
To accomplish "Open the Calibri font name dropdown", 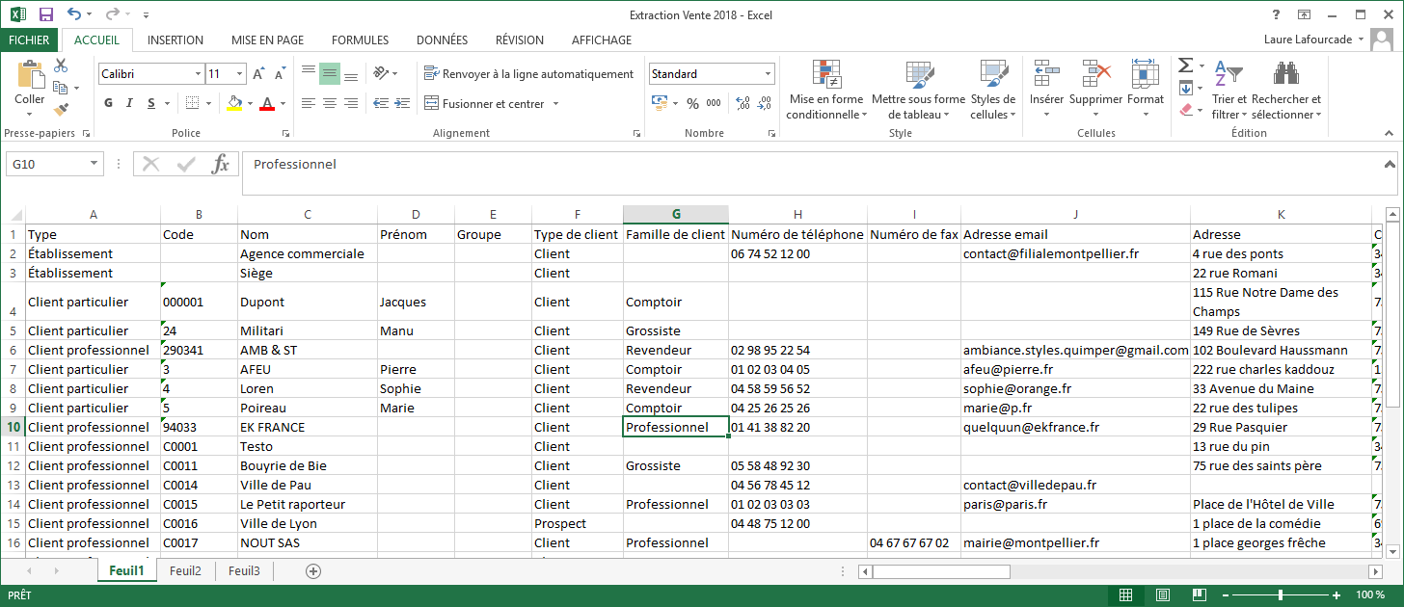I will coord(198,74).
